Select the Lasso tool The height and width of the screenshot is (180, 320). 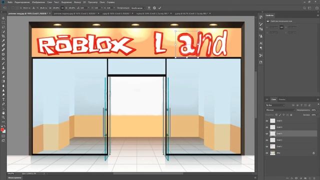[3, 27]
